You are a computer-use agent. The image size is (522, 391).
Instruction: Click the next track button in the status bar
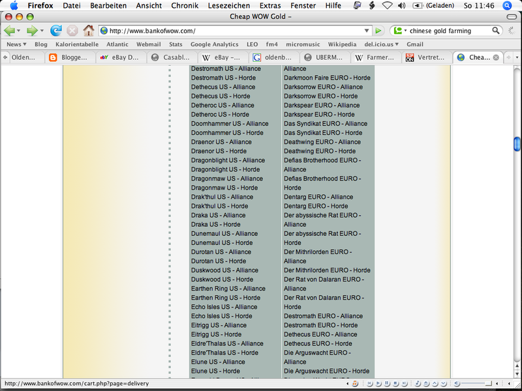coord(404,383)
